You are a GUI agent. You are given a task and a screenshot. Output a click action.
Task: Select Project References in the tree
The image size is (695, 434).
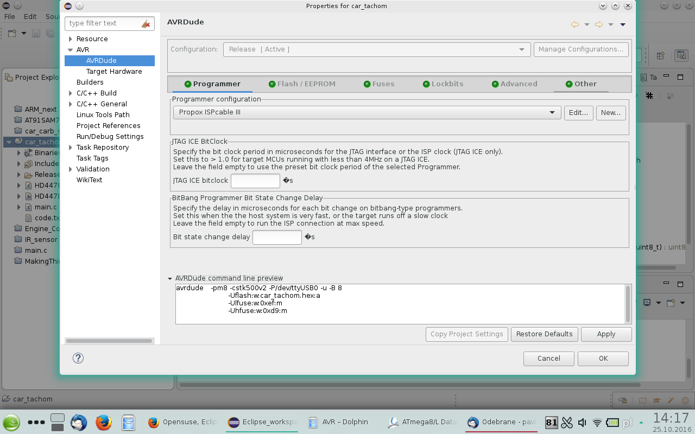[109, 126]
